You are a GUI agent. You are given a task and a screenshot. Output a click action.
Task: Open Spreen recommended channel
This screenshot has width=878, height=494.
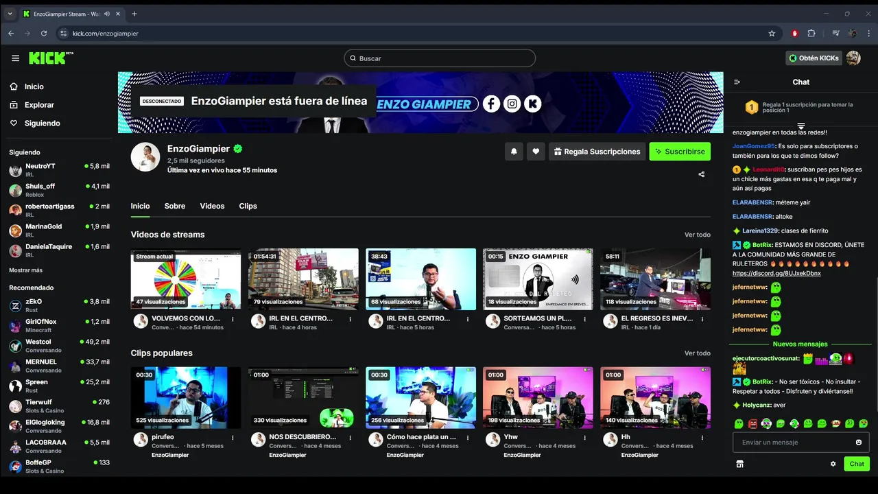[60, 386]
